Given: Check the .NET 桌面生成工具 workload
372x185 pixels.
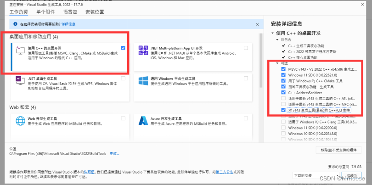Looking at the screenshot, I should tap(123, 78).
